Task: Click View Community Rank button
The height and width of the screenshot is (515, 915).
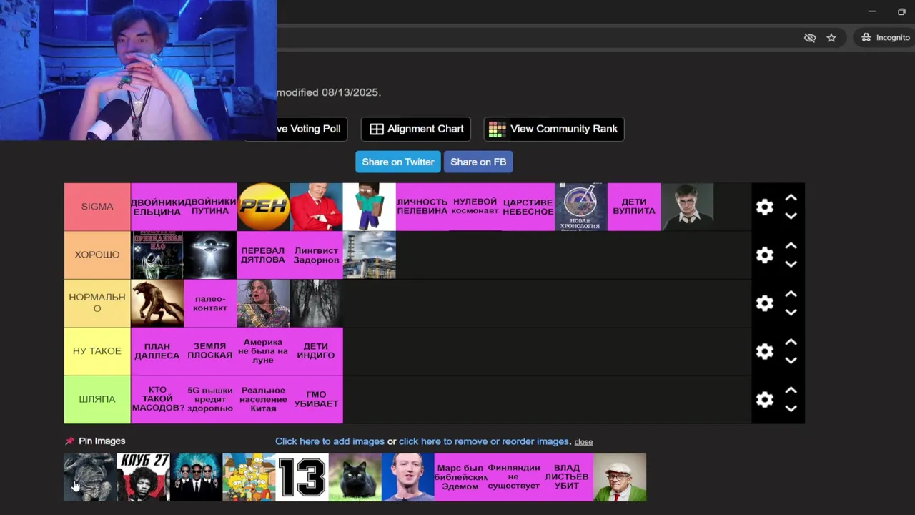Action: pyautogui.click(x=554, y=129)
